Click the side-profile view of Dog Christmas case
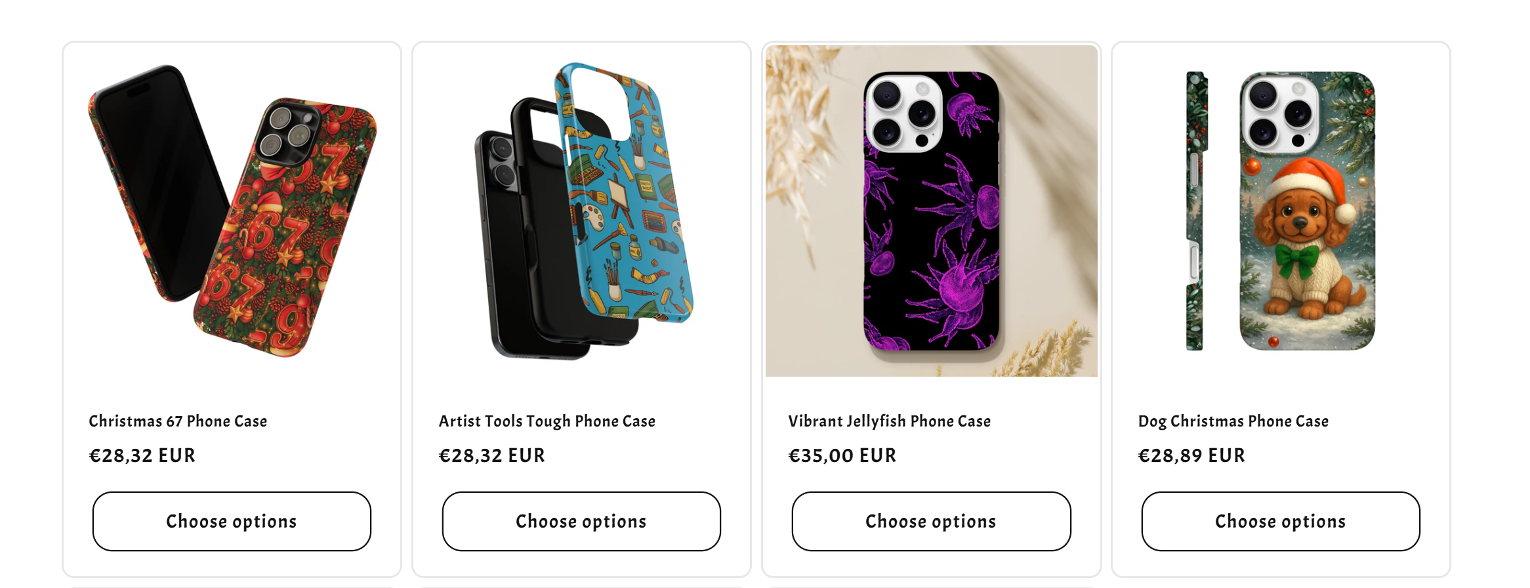The height and width of the screenshot is (588, 1530). point(1196,211)
